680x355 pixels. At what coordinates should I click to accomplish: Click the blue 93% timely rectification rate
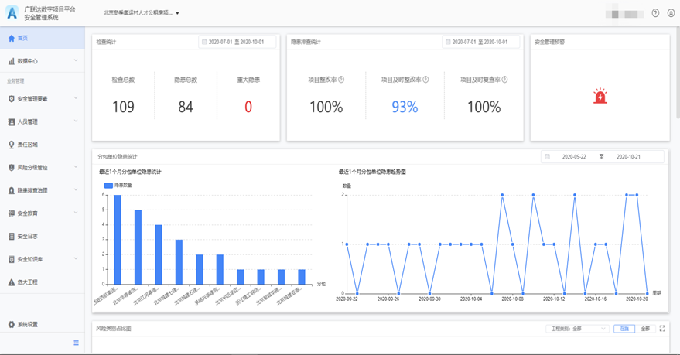405,107
